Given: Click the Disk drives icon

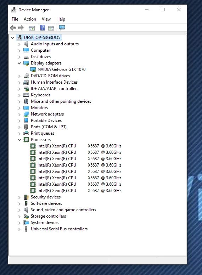Looking at the screenshot, I should (x=26, y=57).
